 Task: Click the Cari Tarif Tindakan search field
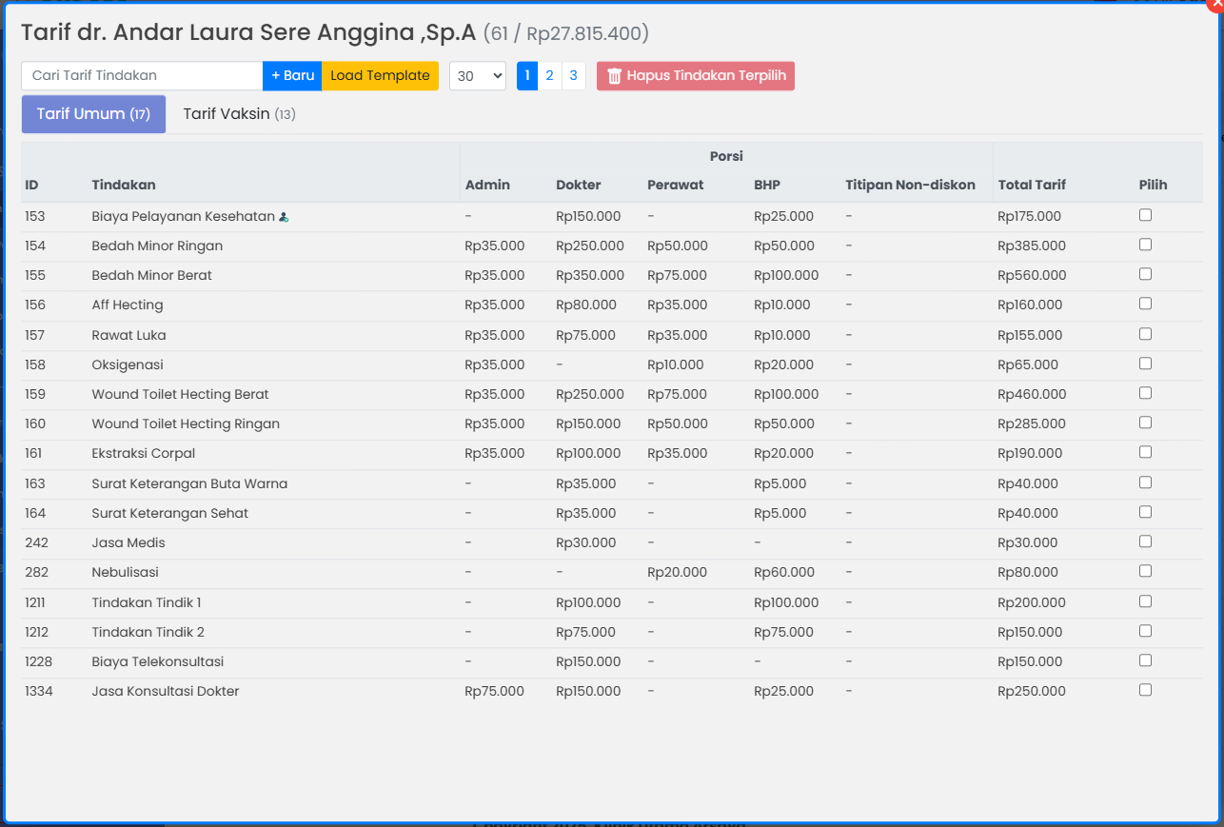point(142,76)
